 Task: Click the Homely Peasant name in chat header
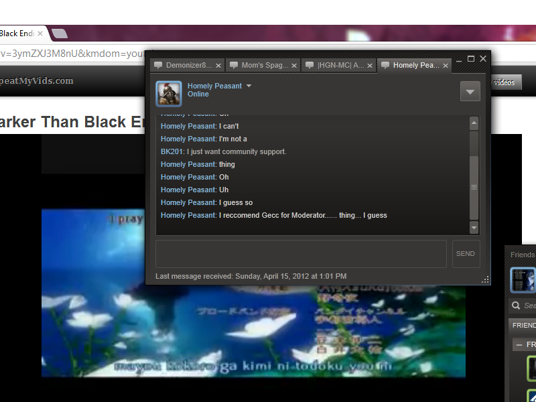(214, 86)
